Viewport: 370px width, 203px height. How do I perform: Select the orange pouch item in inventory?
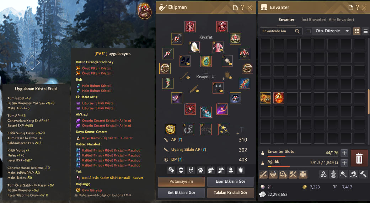point(279,98)
